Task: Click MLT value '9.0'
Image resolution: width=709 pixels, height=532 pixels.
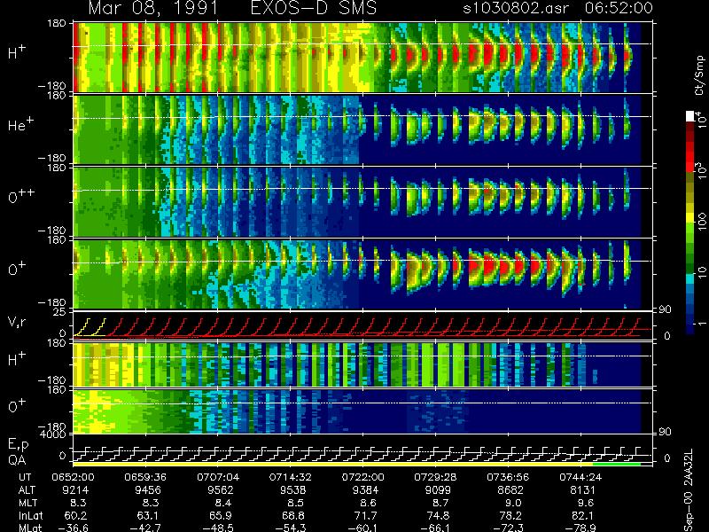Action: (513, 503)
